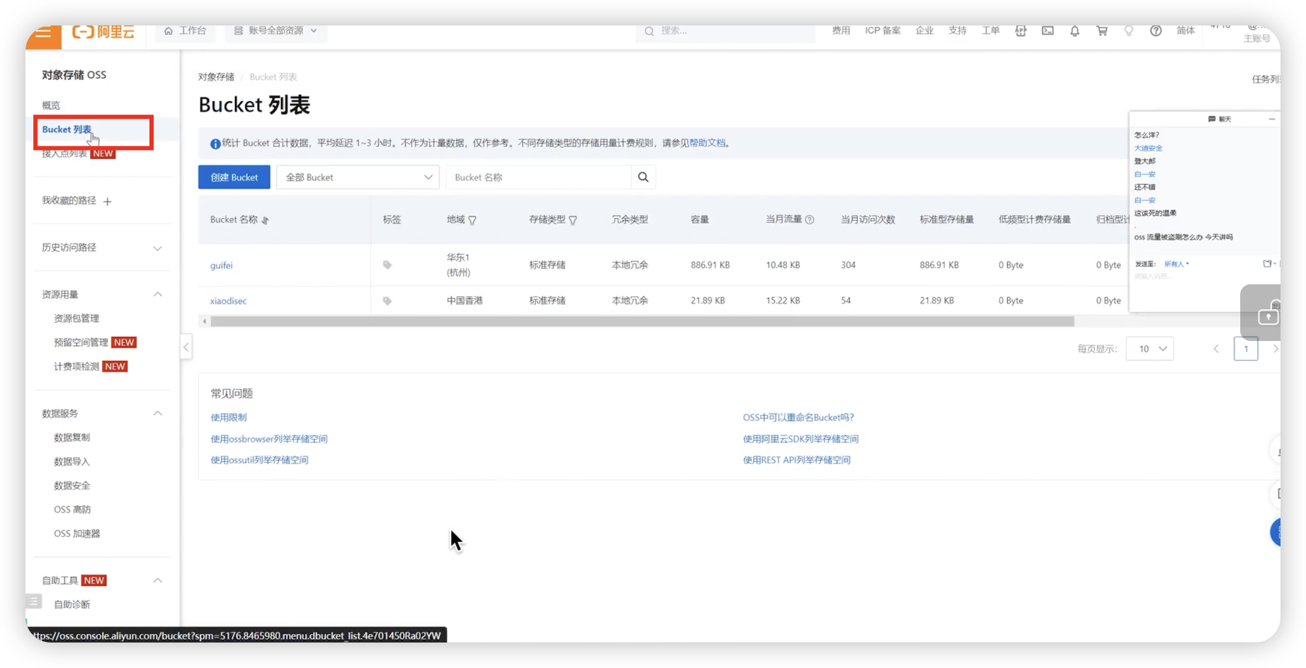The width and height of the screenshot is (1306, 668).
Task: Select page 1
Action: [1246, 349]
